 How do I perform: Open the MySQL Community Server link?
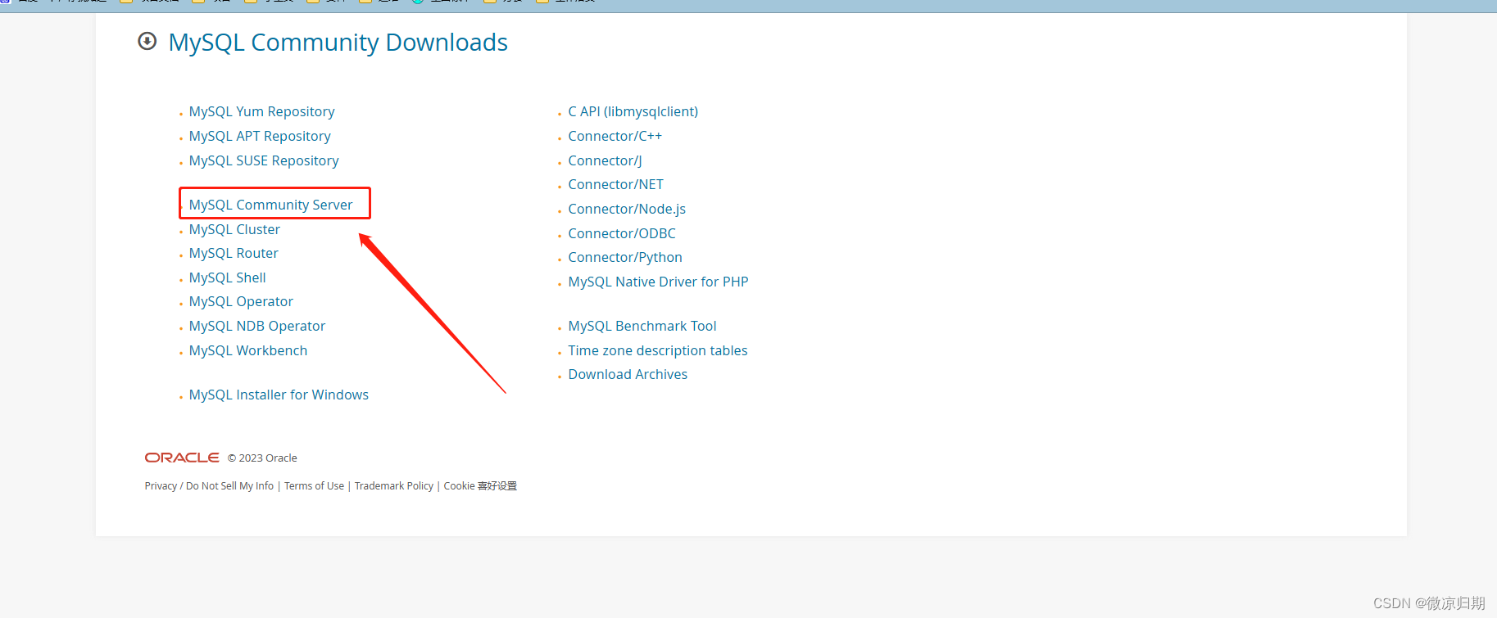pyautogui.click(x=270, y=205)
